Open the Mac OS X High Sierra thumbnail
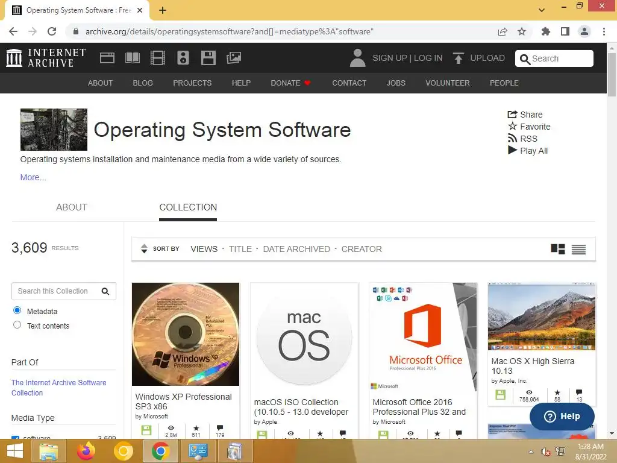Viewport: 617px width, 463px height. point(542,316)
